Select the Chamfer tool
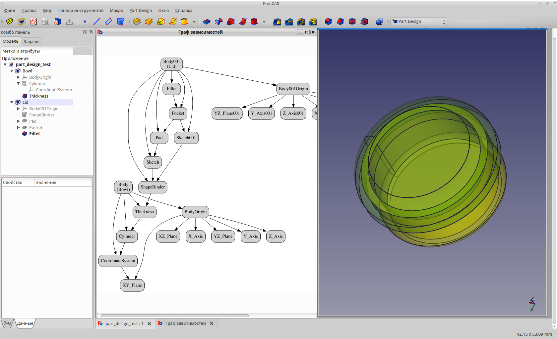Image resolution: width=557 pixels, height=339 pixels. point(340,21)
